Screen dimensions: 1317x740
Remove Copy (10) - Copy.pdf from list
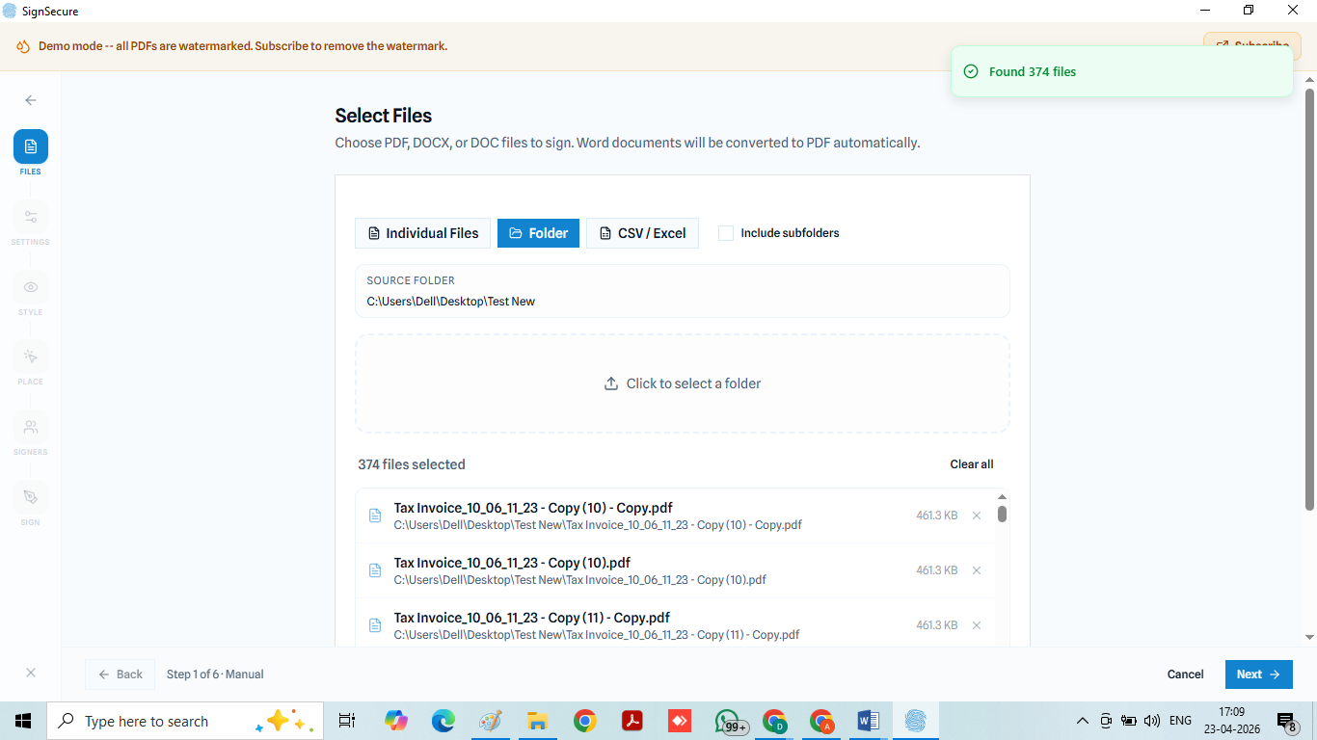pyautogui.click(x=976, y=515)
